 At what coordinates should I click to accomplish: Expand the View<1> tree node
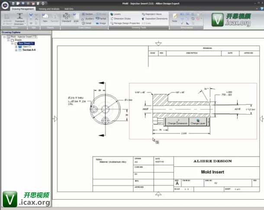point(16,47)
